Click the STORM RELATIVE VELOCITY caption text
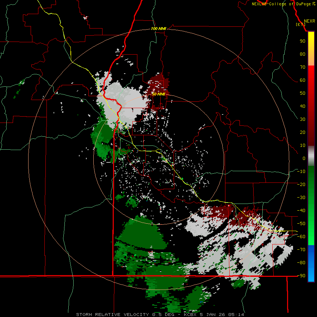The image size is (317, 317). [x=113, y=315]
